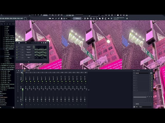Click the shopping cart icon in toolbar
The width and height of the screenshot is (165, 123).
[111, 18]
